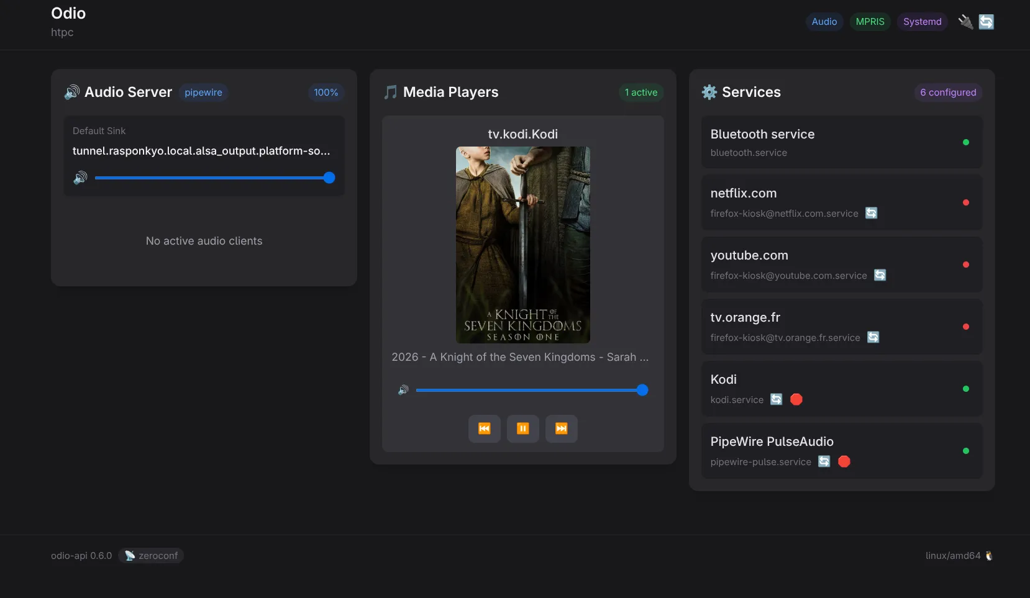Click the '1 active' badge on Media Players
Image resolution: width=1030 pixels, height=598 pixels.
click(x=640, y=92)
